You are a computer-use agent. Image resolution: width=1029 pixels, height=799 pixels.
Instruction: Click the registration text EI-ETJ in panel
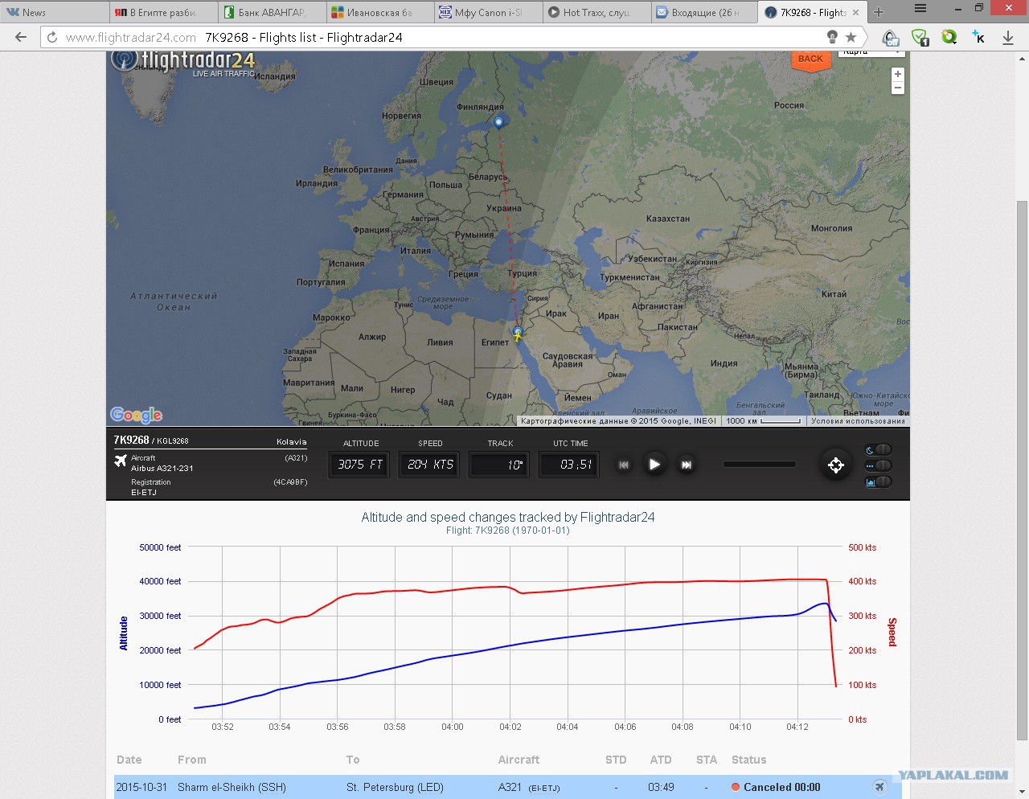[144, 492]
